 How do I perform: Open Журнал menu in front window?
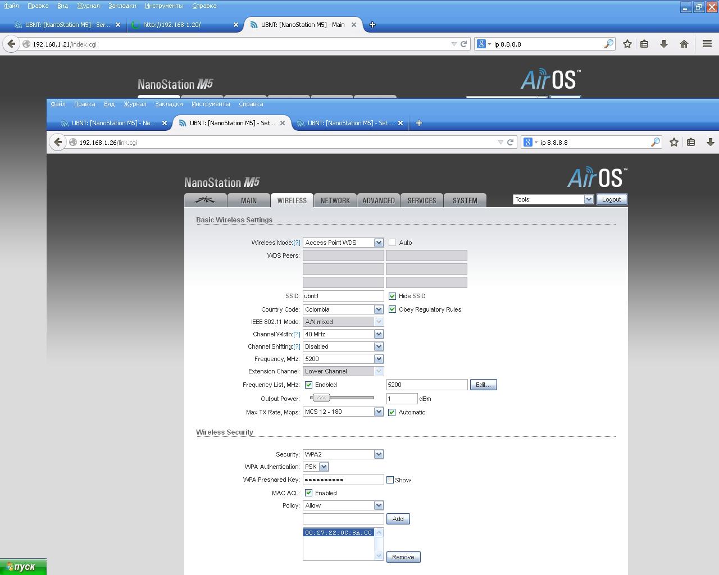pyautogui.click(x=135, y=104)
